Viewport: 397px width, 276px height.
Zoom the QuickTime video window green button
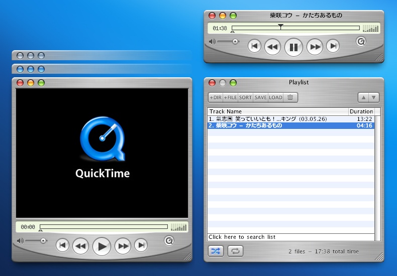tap(41, 83)
